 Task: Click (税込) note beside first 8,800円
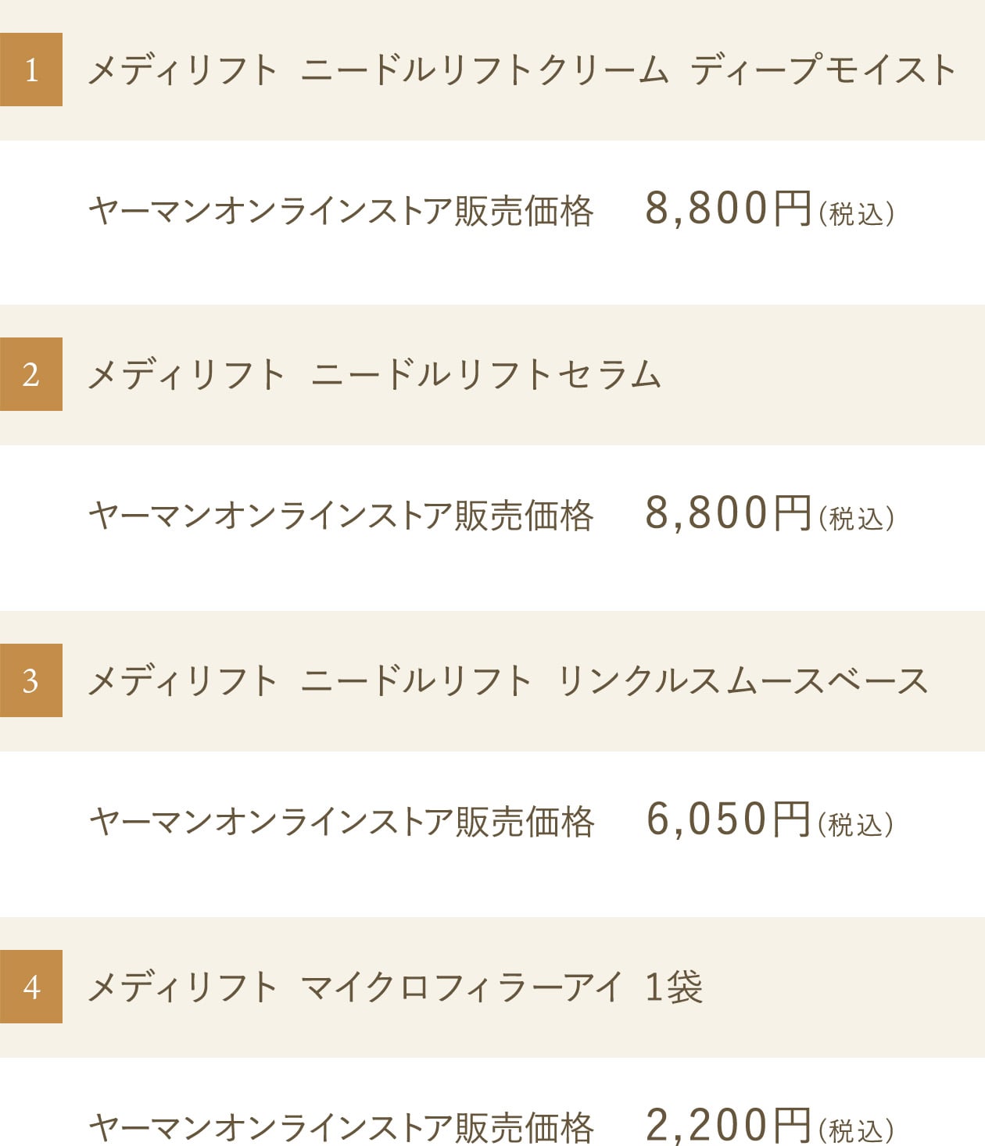(x=856, y=214)
